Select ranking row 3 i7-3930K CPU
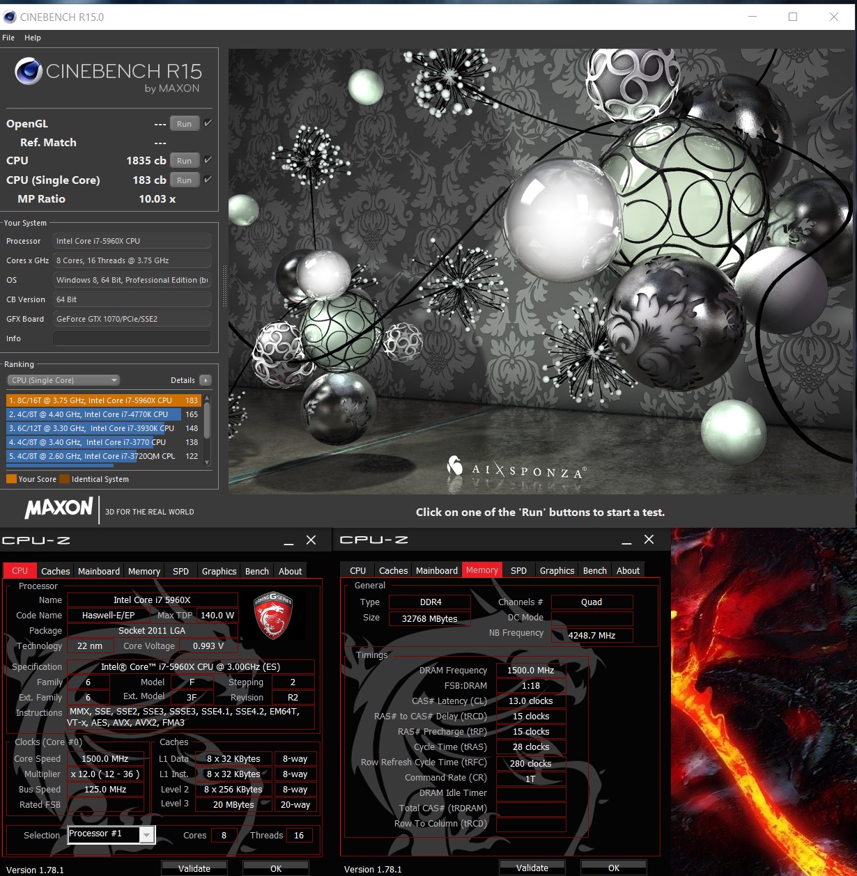Viewport: 857px width, 876px height. point(104,428)
